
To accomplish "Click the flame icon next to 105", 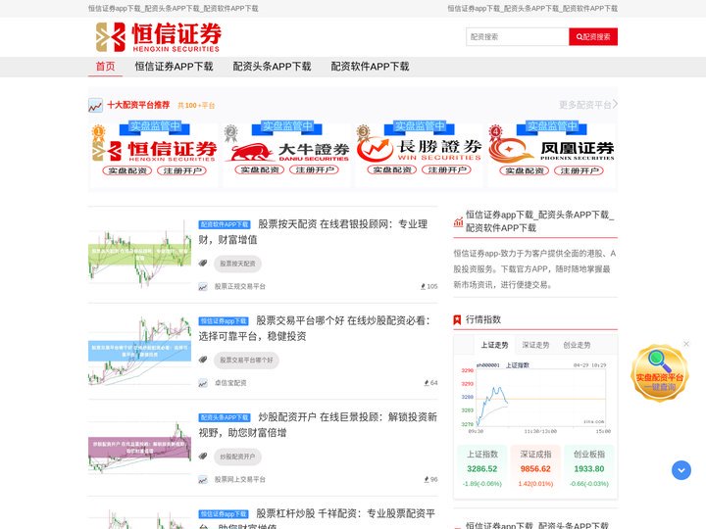I will tap(424, 286).
